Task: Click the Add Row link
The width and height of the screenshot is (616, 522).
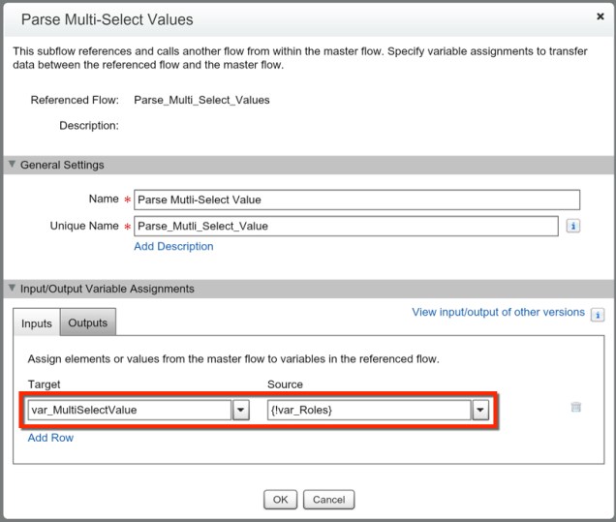Action: pyautogui.click(x=50, y=438)
